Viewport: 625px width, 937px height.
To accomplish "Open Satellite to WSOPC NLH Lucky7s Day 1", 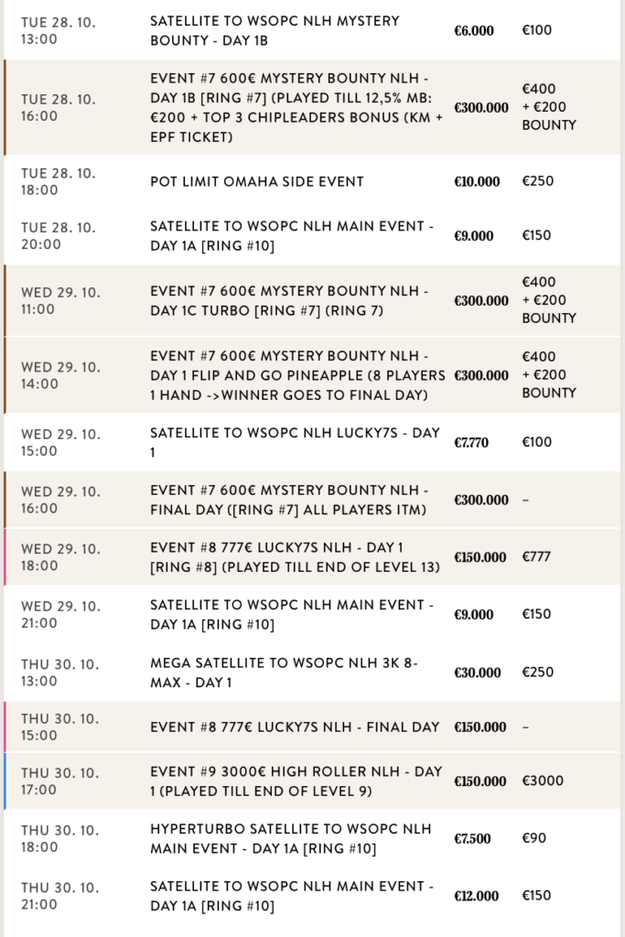I will tap(295, 443).
